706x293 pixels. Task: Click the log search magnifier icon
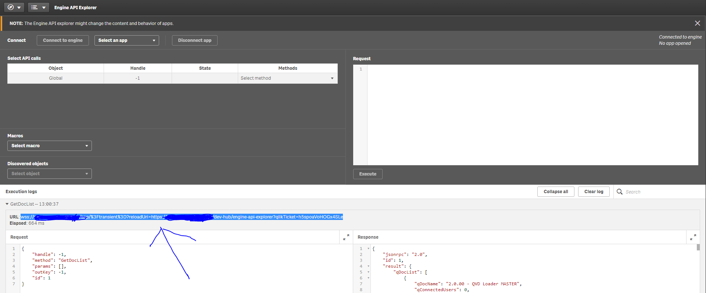tap(620, 192)
